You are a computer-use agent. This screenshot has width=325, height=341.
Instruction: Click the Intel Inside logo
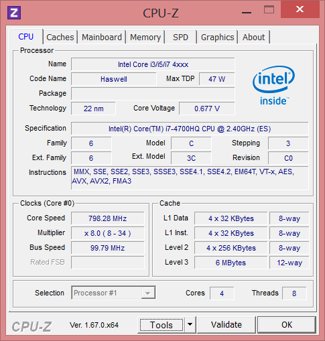(x=273, y=85)
